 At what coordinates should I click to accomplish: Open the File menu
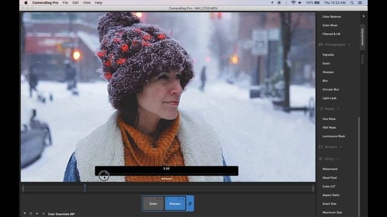(65, 2)
